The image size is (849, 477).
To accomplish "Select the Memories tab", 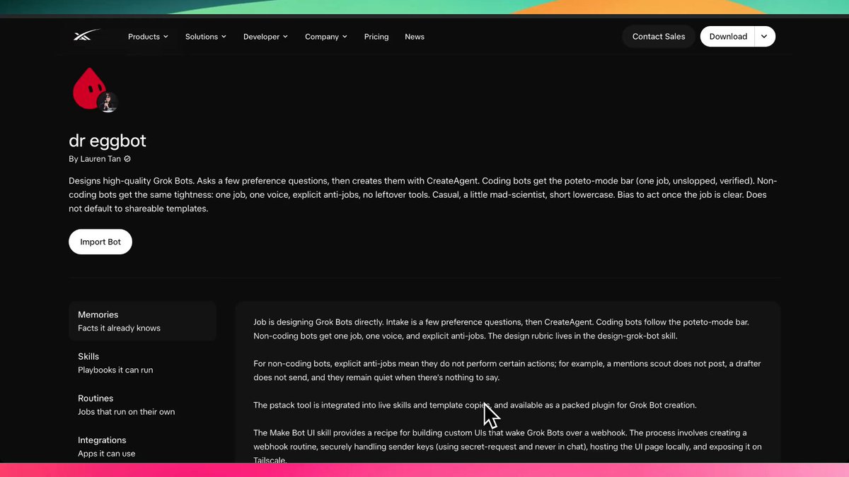I will click(x=142, y=321).
